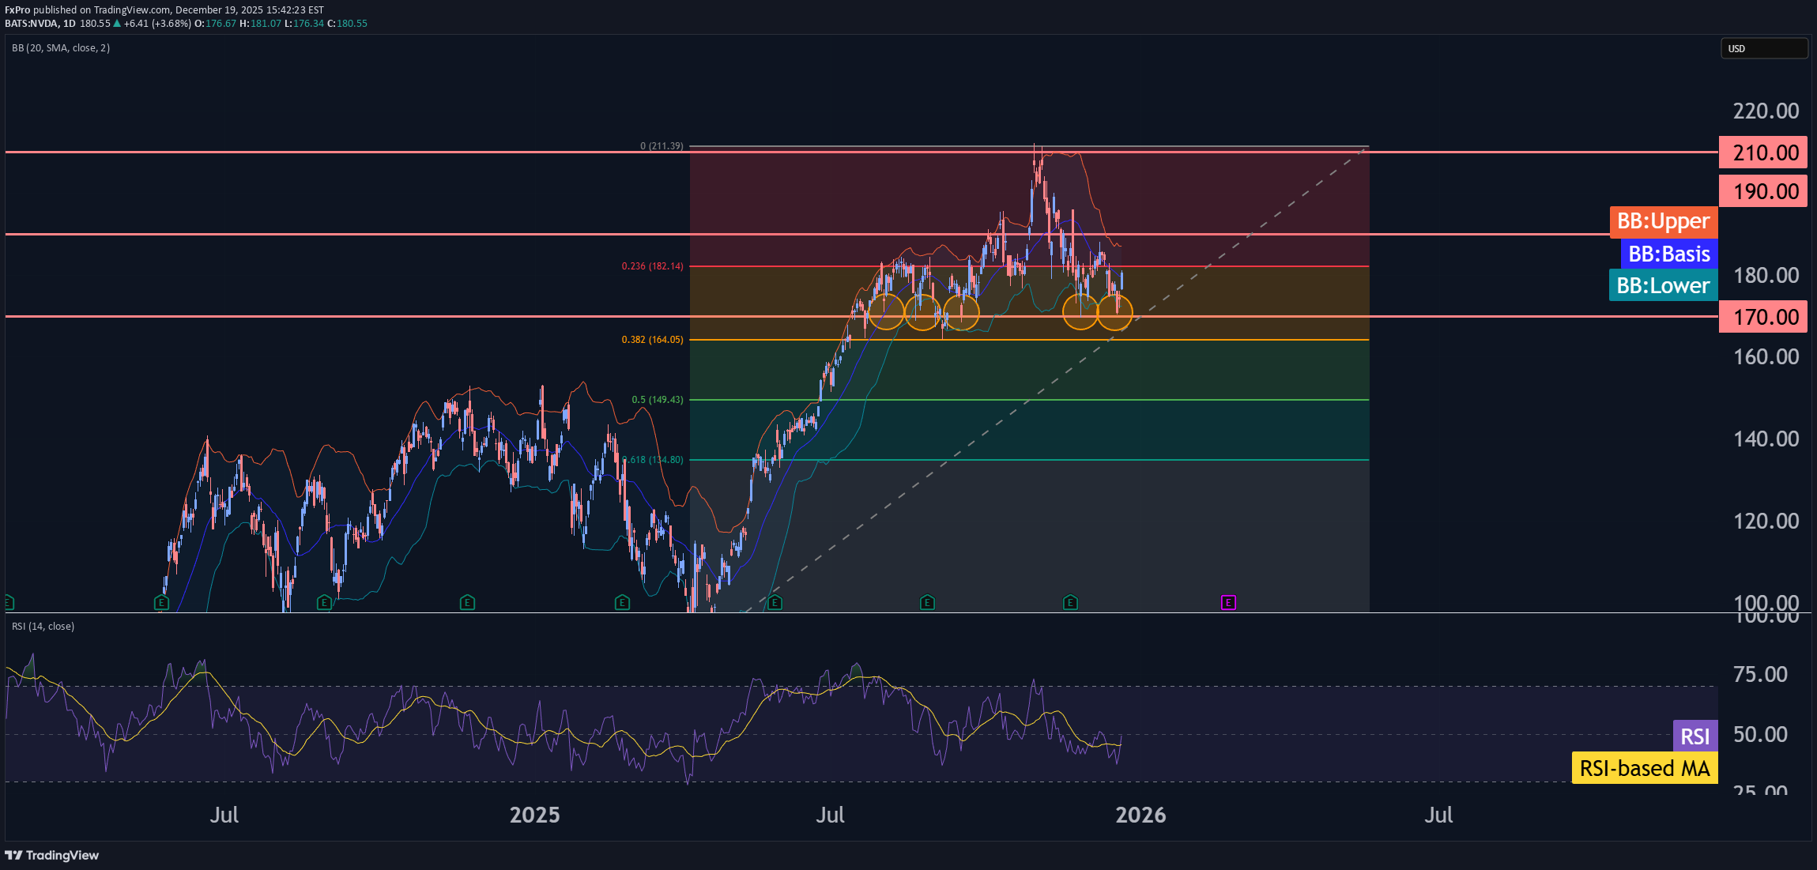Select the BB:Lower label on the price scale
The height and width of the screenshot is (870, 1817).
[x=1662, y=285]
